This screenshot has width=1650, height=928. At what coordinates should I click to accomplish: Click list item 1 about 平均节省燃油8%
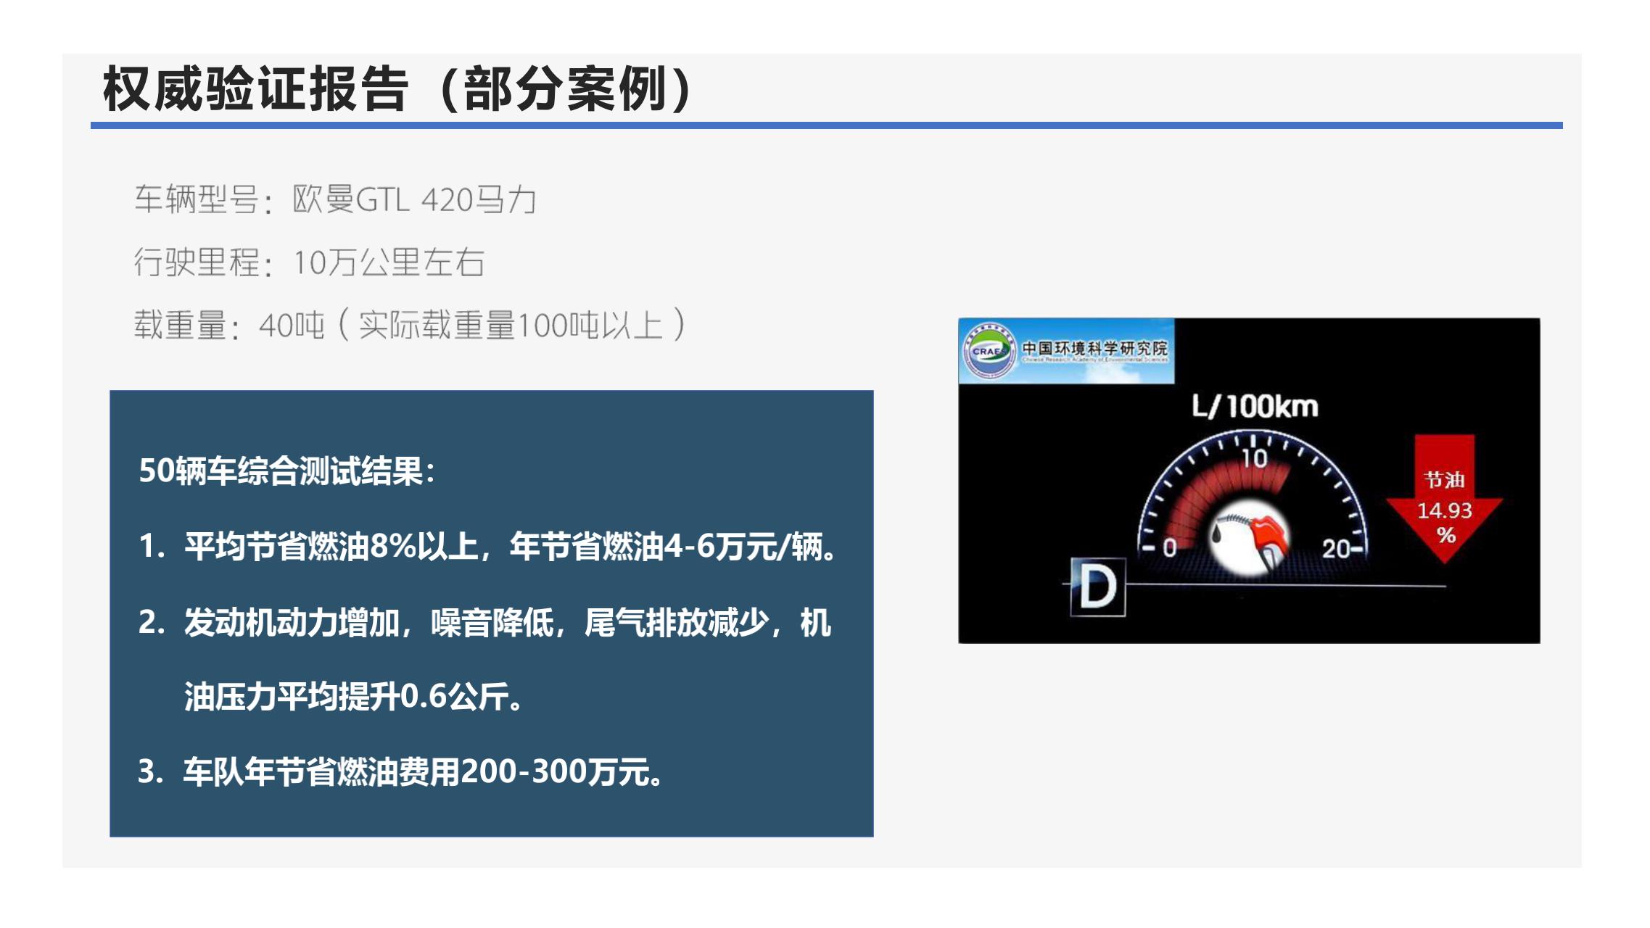click(487, 547)
